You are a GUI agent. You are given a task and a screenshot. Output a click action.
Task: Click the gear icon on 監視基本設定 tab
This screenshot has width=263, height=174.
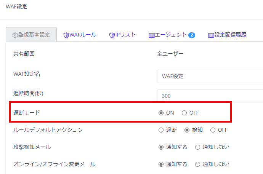15,35
